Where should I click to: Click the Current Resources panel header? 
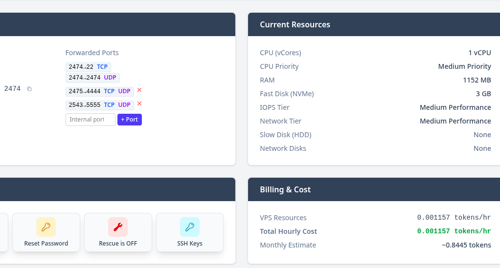point(295,24)
